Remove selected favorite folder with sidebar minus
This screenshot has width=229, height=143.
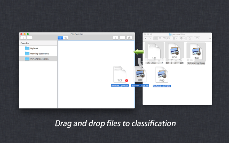pos(30,38)
